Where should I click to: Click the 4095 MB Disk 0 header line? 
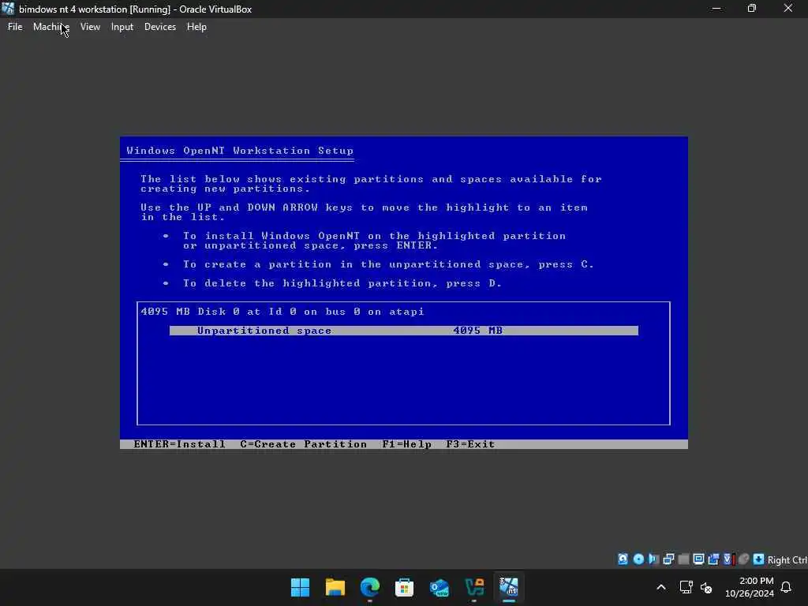[x=282, y=311]
